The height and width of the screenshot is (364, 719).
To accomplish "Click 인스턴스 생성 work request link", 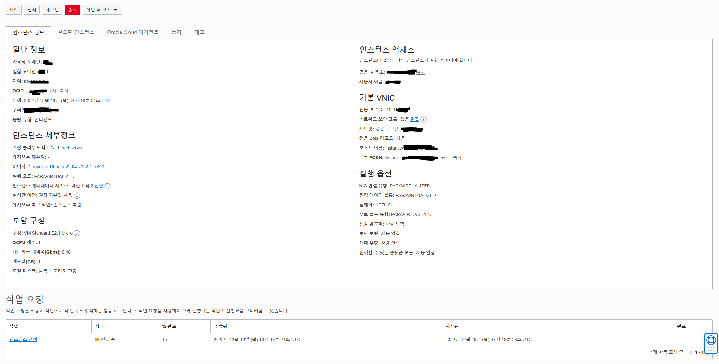I will click(x=23, y=339).
